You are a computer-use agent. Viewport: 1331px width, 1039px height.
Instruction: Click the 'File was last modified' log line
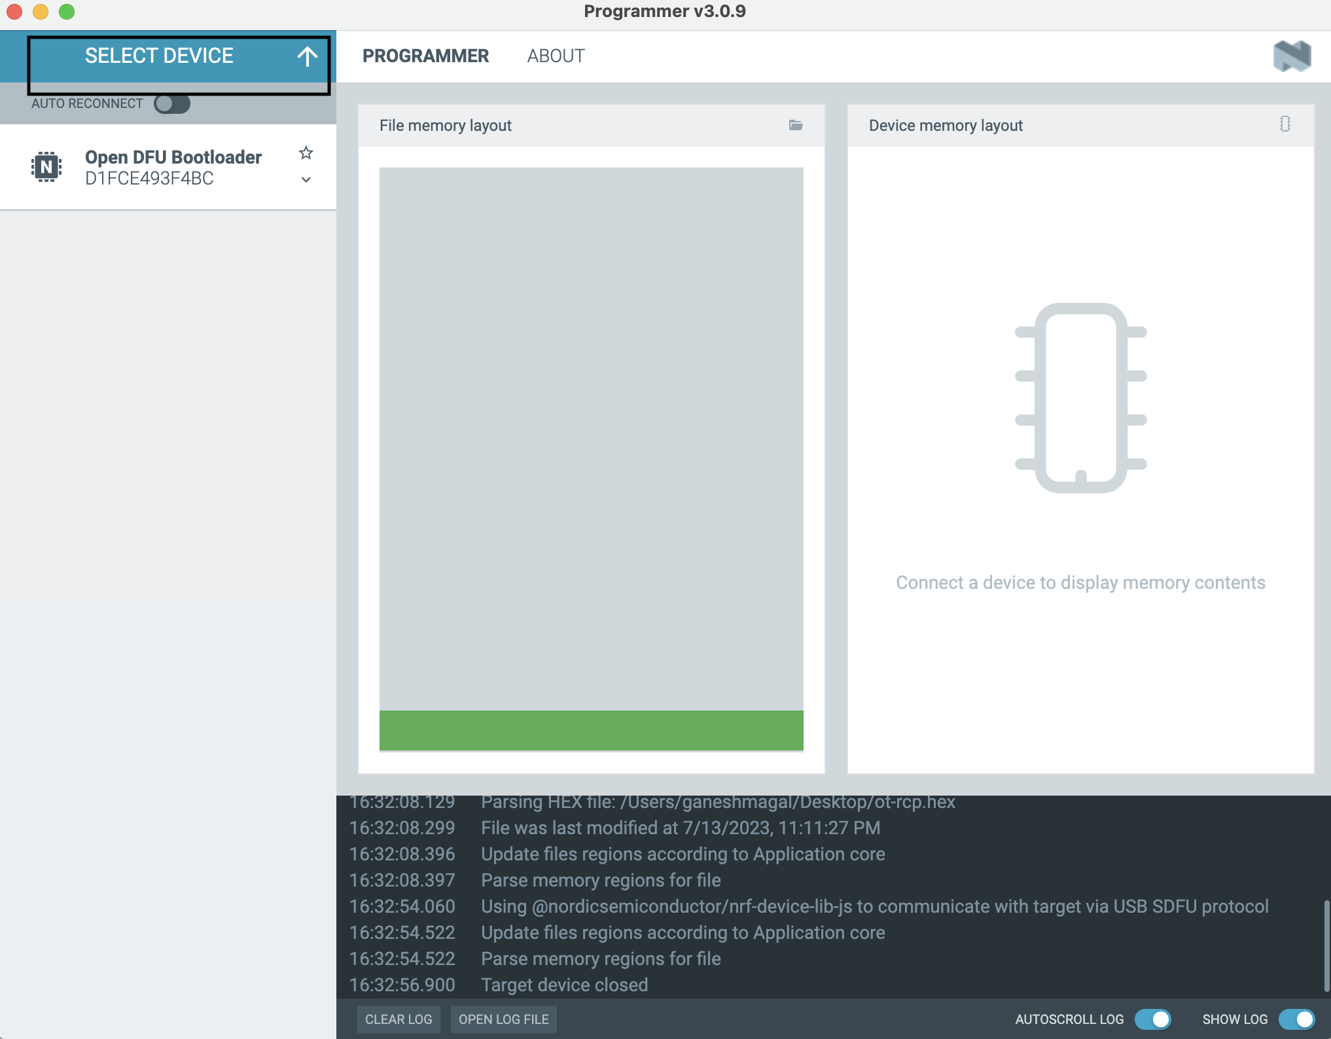pyautogui.click(x=681, y=828)
